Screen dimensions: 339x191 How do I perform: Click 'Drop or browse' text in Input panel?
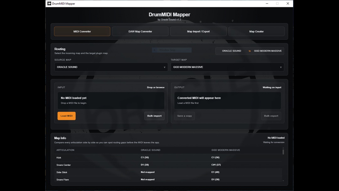pyautogui.click(x=156, y=87)
